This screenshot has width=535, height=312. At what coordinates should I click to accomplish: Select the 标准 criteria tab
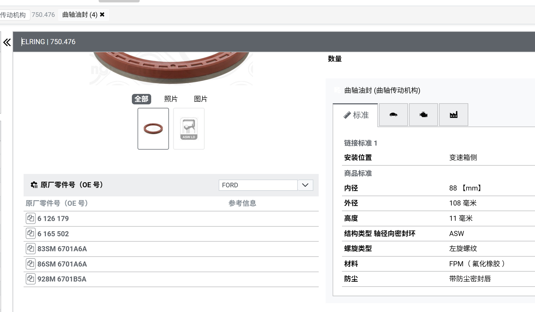(356, 115)
